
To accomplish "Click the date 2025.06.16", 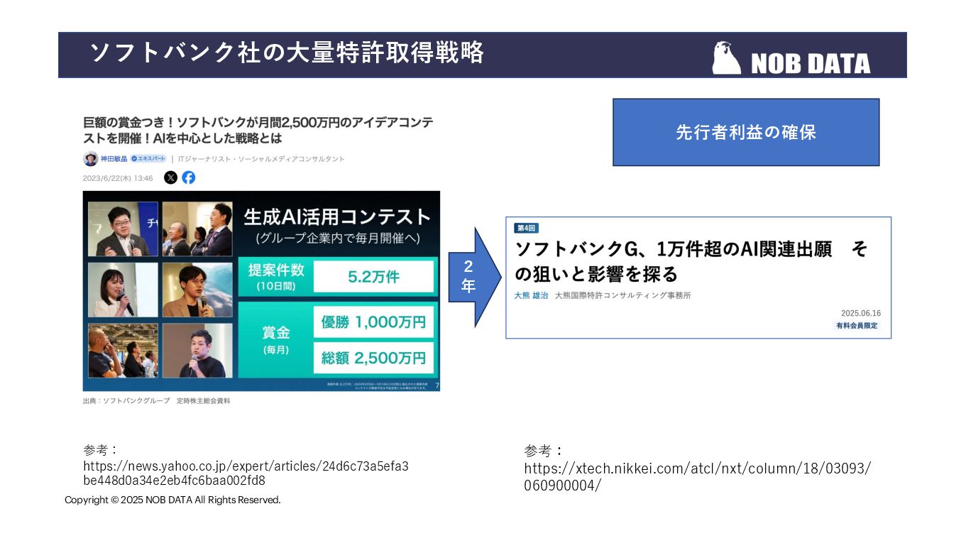I will [860, 313].
